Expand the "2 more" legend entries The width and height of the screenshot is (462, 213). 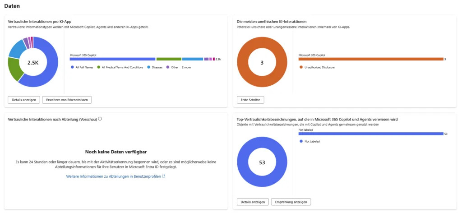[x=186, y=67]
